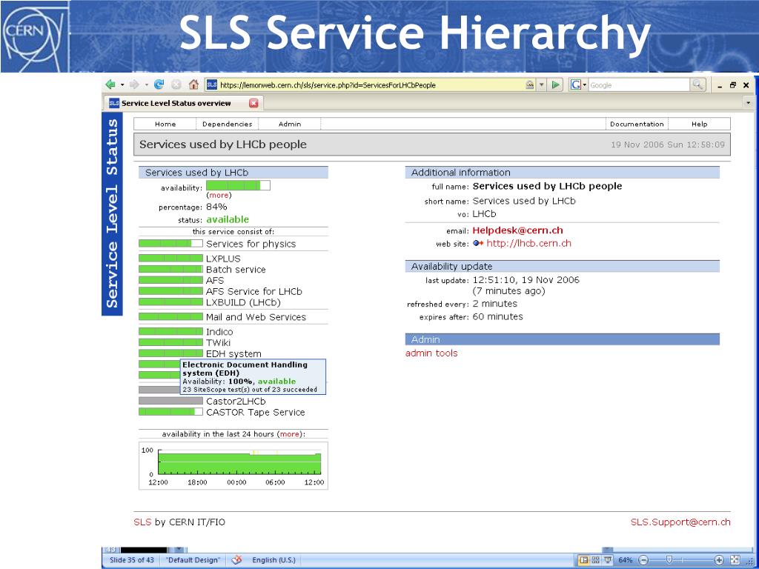
Task: Click the "Default Design" theme indicator
Action: pos(193,560)
